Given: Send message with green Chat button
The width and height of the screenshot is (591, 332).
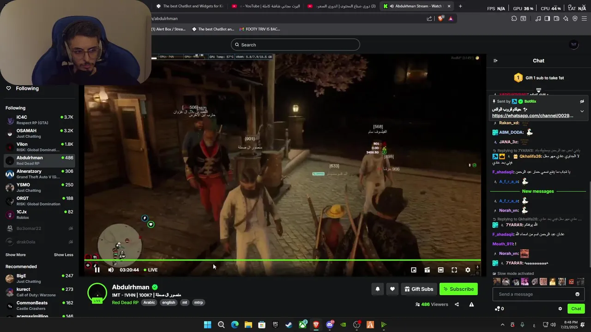Looking at the screenshot, I should (x=576, y=309).
